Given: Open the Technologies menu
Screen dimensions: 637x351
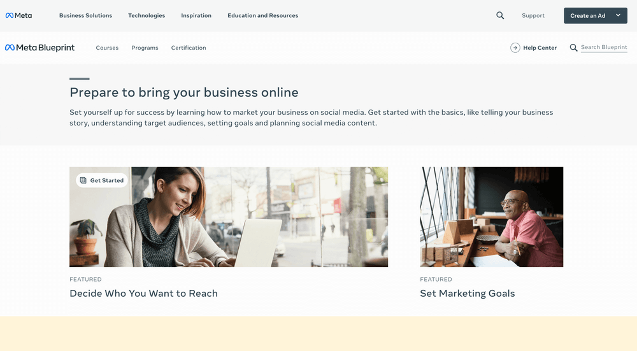Looking at the screenshot, I should [147, 15].
